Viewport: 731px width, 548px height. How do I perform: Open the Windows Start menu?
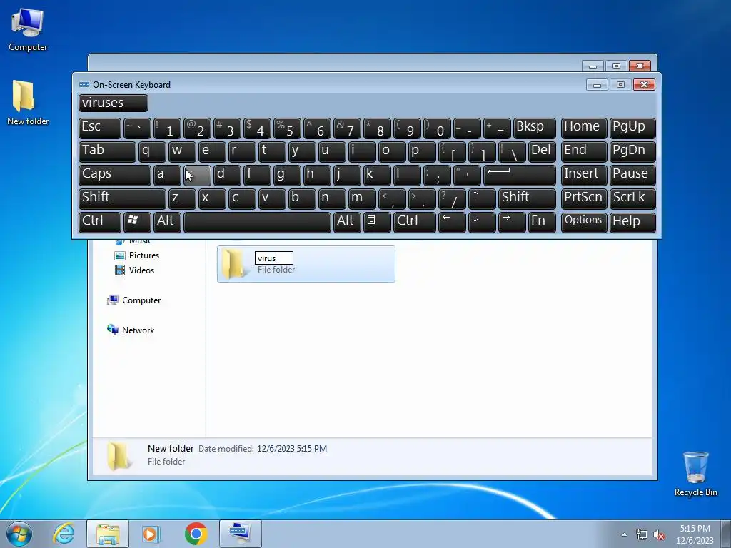(19, 534)
